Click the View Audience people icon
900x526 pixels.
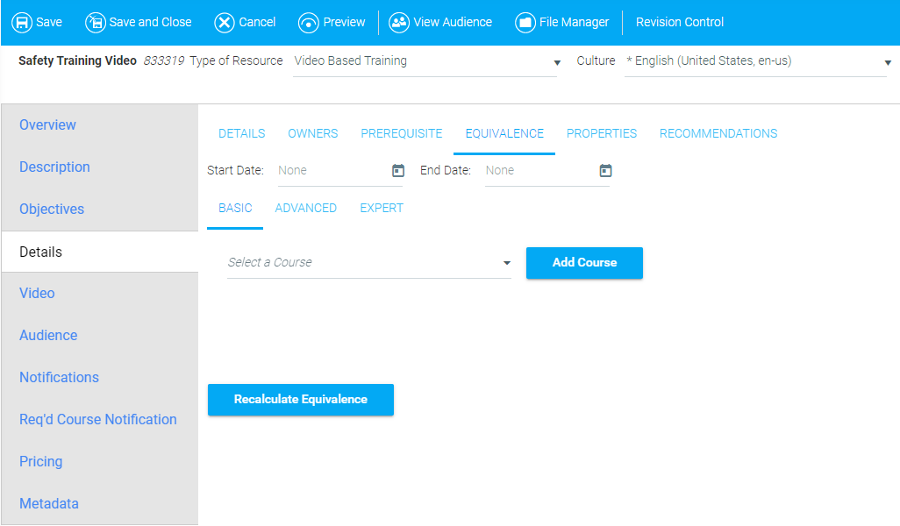[x=399, y=23]
